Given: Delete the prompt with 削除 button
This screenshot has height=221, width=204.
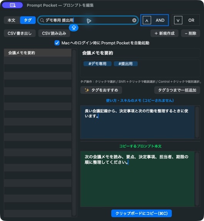Looking at the screenshot, I should point(191,34).
